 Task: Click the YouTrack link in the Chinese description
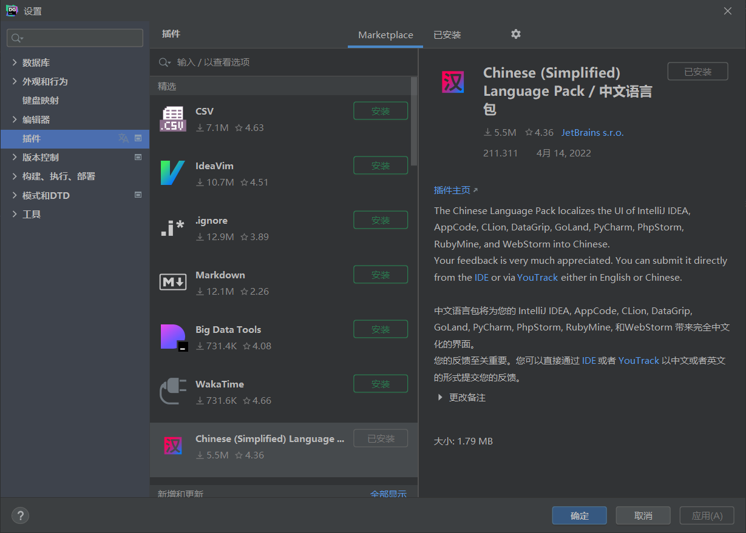[639, 360]
